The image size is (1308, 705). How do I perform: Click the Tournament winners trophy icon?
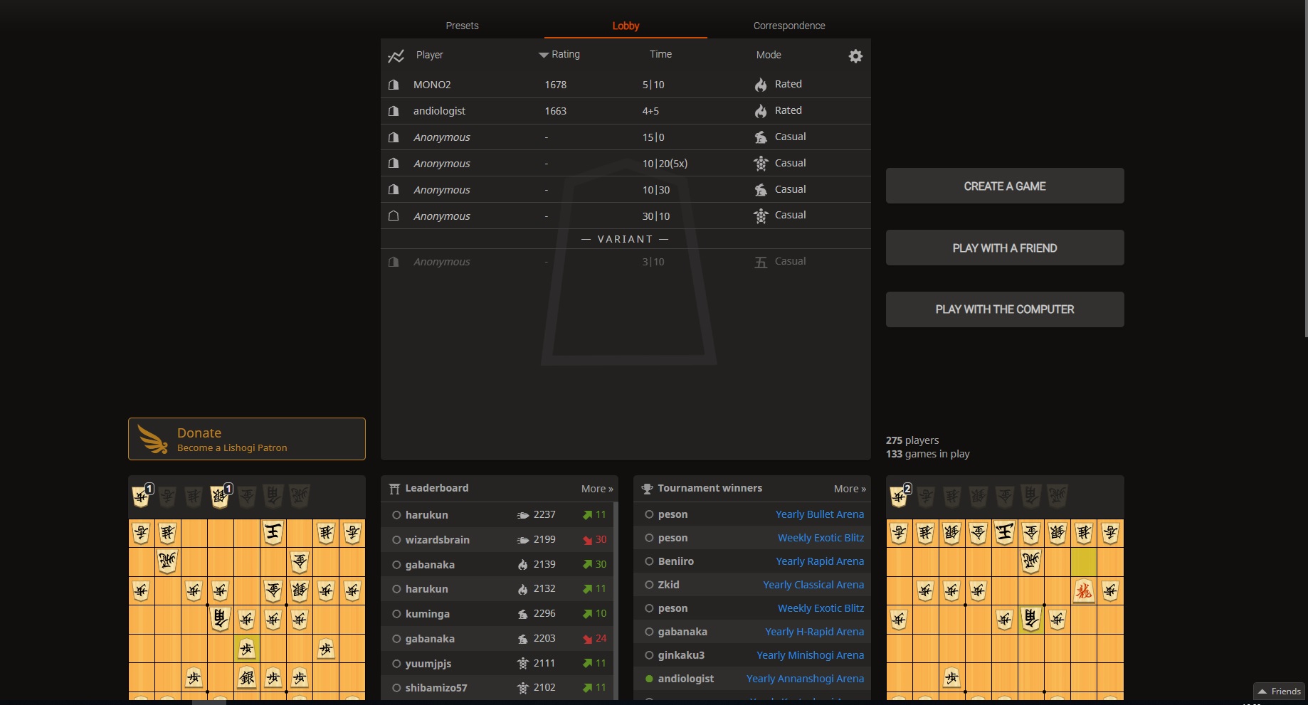coord(647,489)
